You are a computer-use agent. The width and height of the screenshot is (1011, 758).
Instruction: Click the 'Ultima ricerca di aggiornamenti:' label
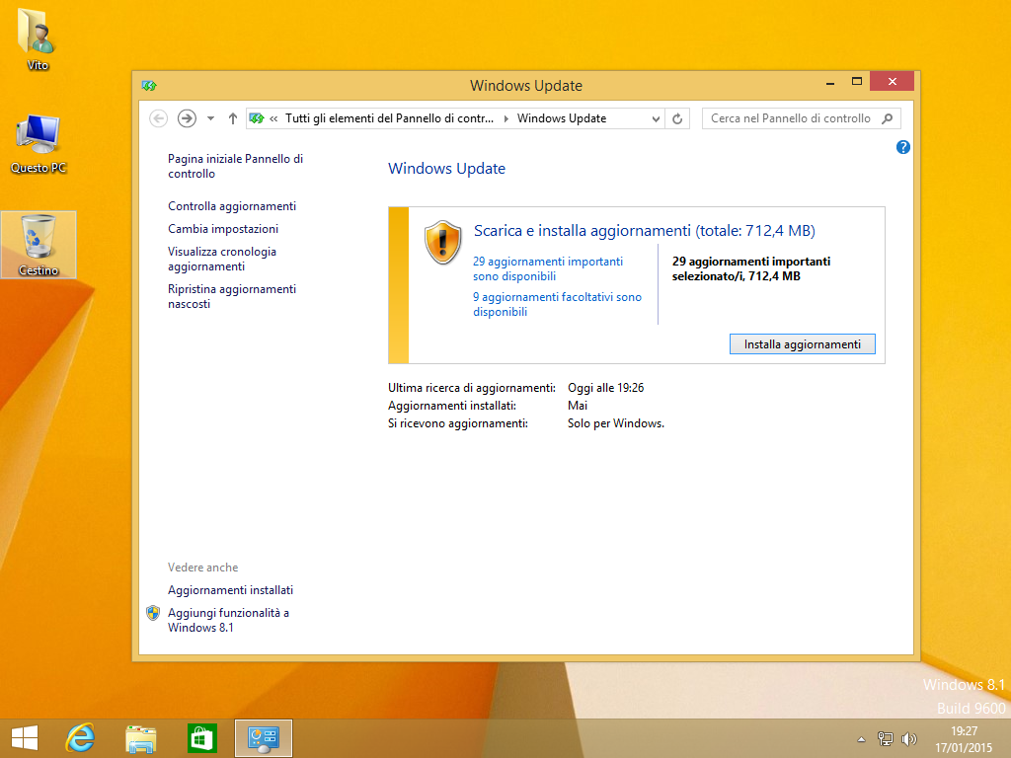click(x=471, y=388)
